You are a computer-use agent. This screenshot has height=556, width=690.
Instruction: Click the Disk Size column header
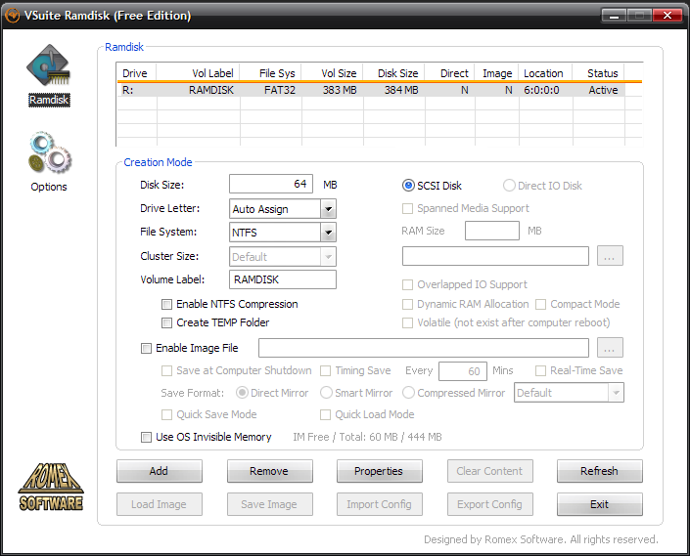[x=393, y=73]
